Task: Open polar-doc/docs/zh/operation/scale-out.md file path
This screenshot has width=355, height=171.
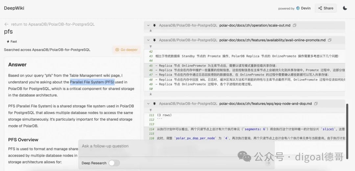Action: click(x=255, y=26)
